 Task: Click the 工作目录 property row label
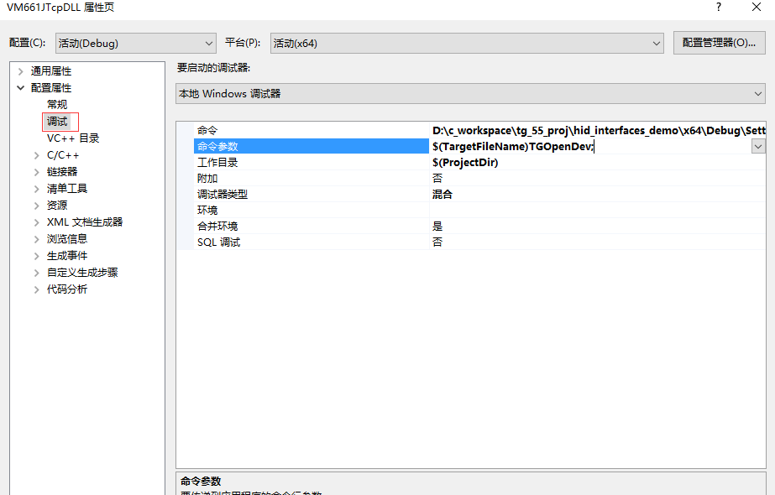pos(217,163)
